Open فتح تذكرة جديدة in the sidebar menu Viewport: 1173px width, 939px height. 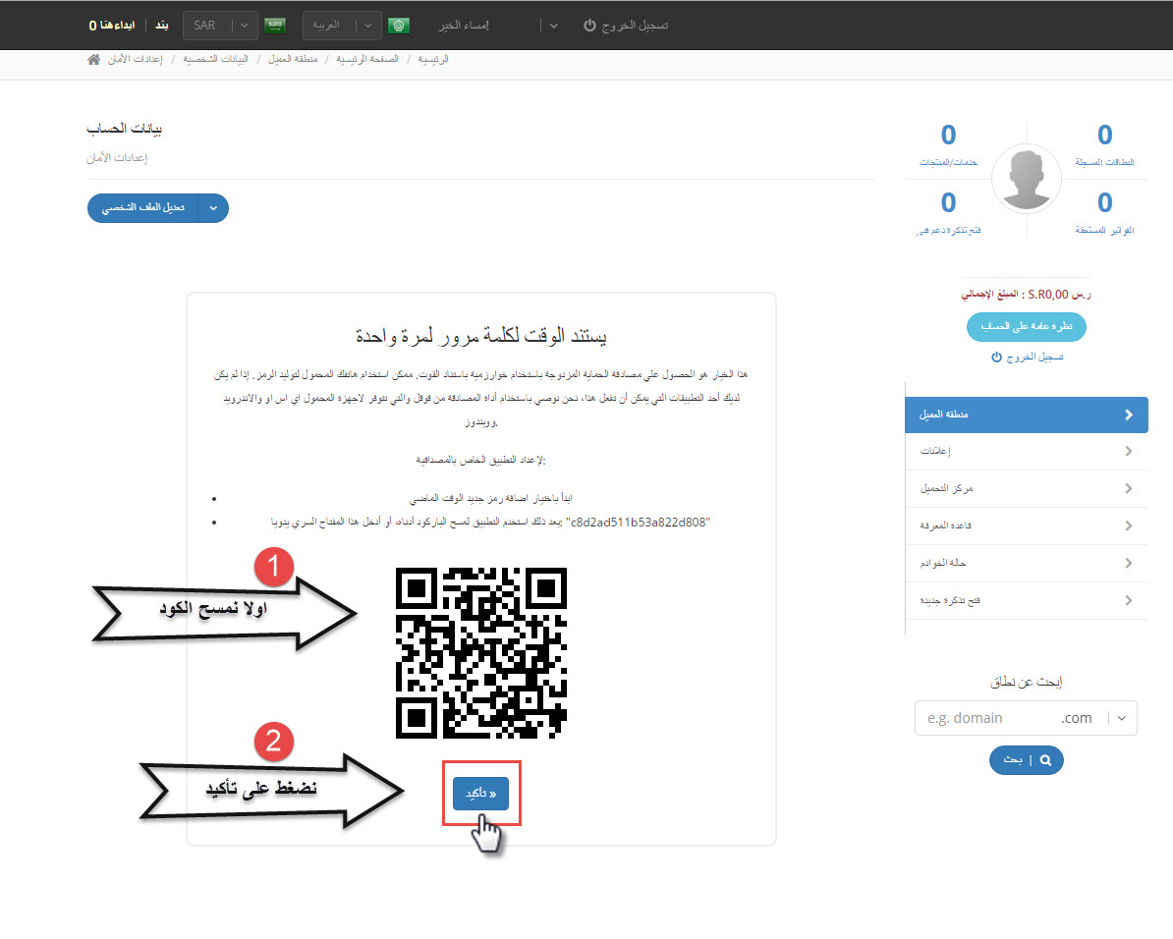coord(1027,601)
